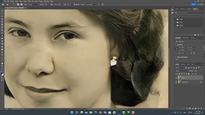Click the Home icon in the options bar

point(3,4)
